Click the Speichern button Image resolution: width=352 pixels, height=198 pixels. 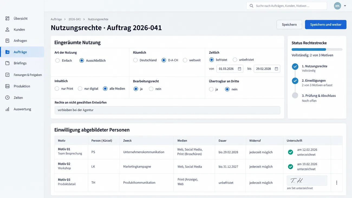[x=289, y=25]
